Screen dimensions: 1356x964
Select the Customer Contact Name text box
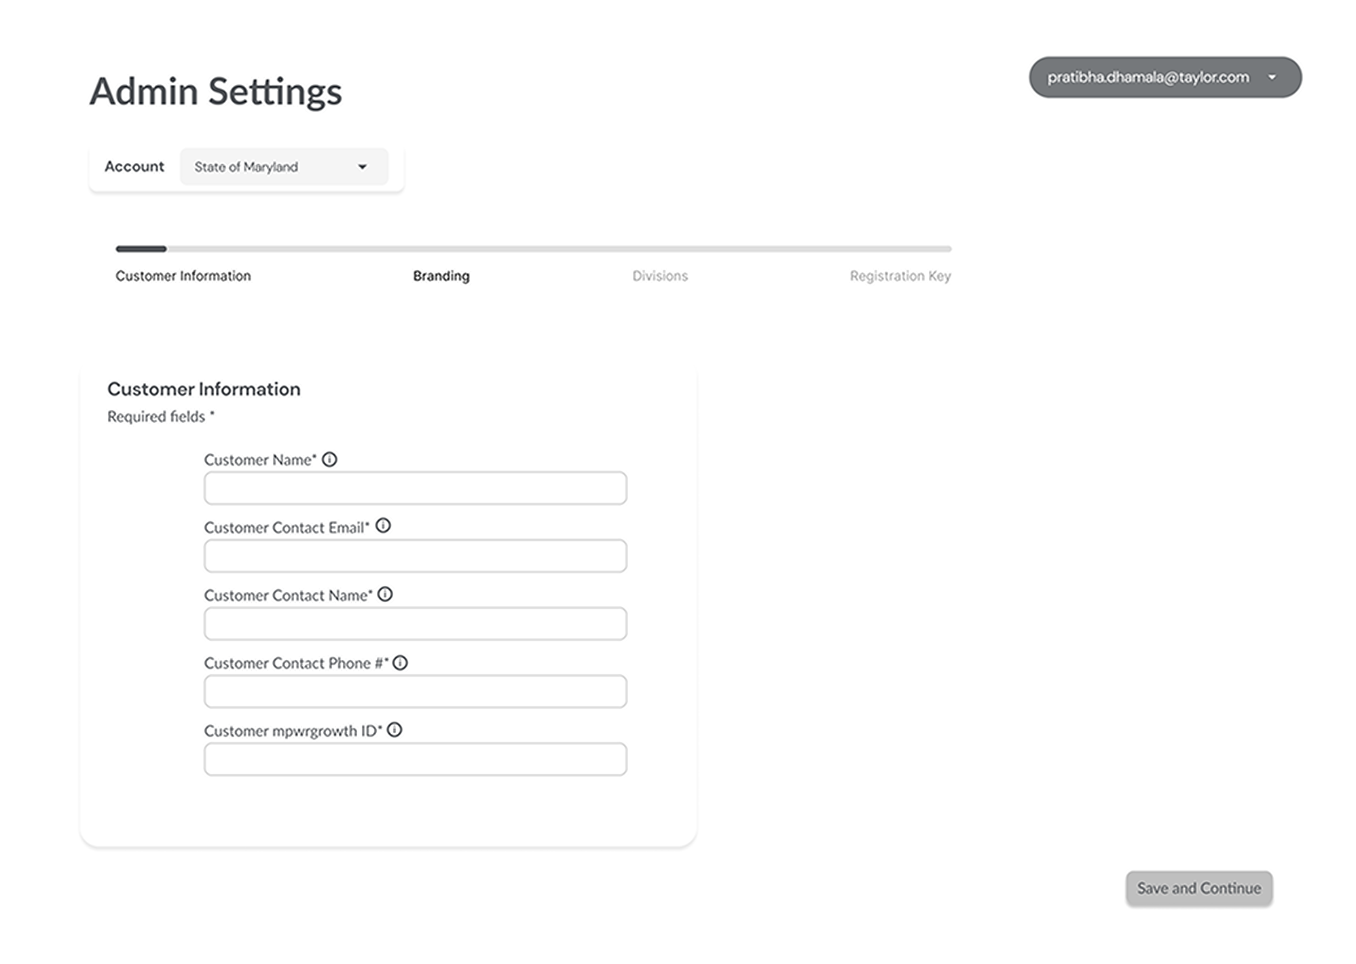pyautogui.click(x=415, y=624)
